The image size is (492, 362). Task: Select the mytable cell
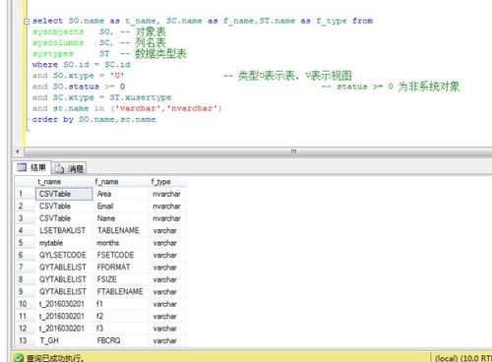(64, 243)
